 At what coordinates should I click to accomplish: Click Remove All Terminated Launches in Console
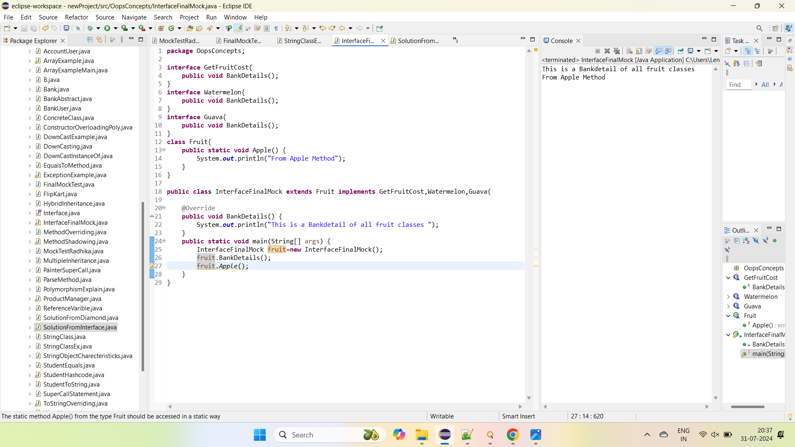pyautogui.click(x=617, y=51)
